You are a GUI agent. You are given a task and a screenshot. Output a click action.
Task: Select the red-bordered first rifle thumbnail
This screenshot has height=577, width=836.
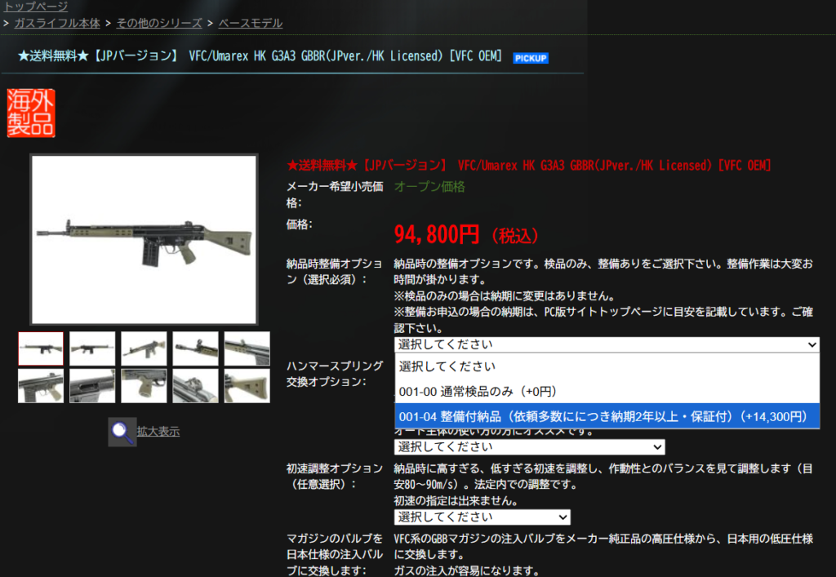pyautogui.click(x=41, y=348)
